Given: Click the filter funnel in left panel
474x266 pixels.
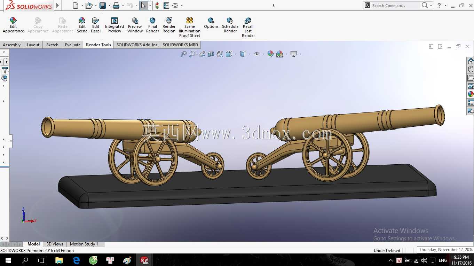Looking at the screenshot, I should (x=5, y=70).
